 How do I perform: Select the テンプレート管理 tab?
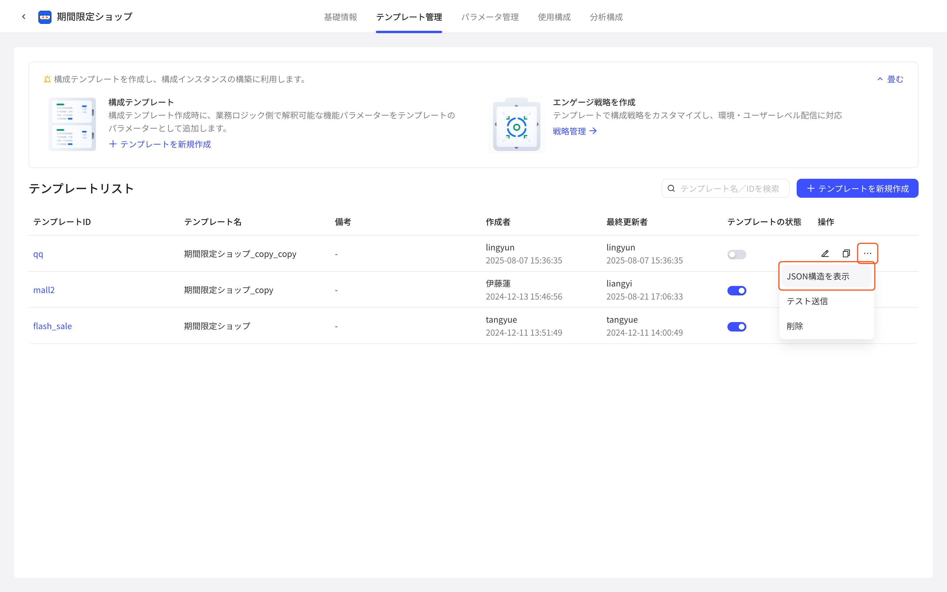pyautogui.click(x=409, y=17)
